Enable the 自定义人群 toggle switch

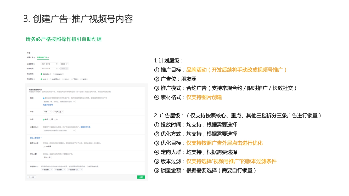point(44,147)
